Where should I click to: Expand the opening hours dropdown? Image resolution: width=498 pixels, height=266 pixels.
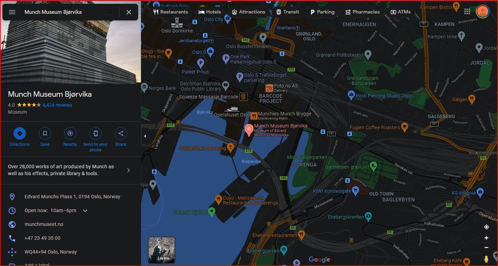coord(85,211)
